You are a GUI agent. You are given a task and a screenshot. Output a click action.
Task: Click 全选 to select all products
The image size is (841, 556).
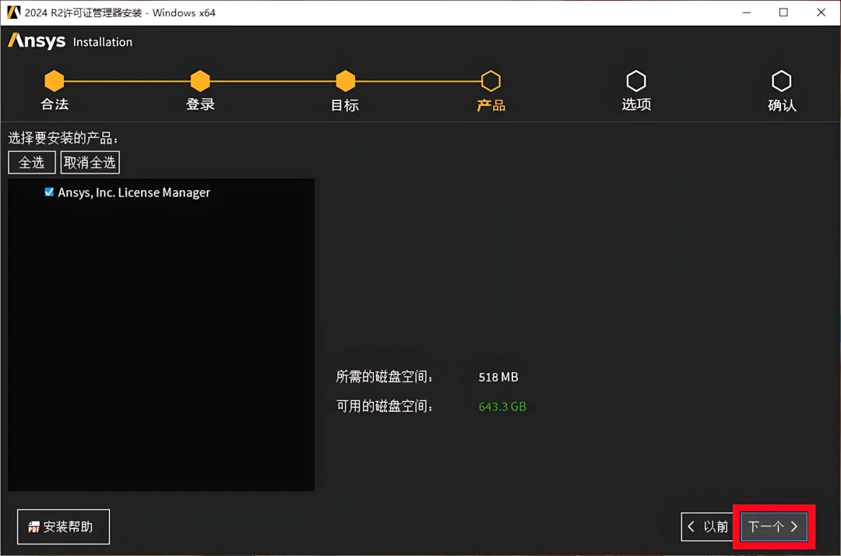point(32,163)
